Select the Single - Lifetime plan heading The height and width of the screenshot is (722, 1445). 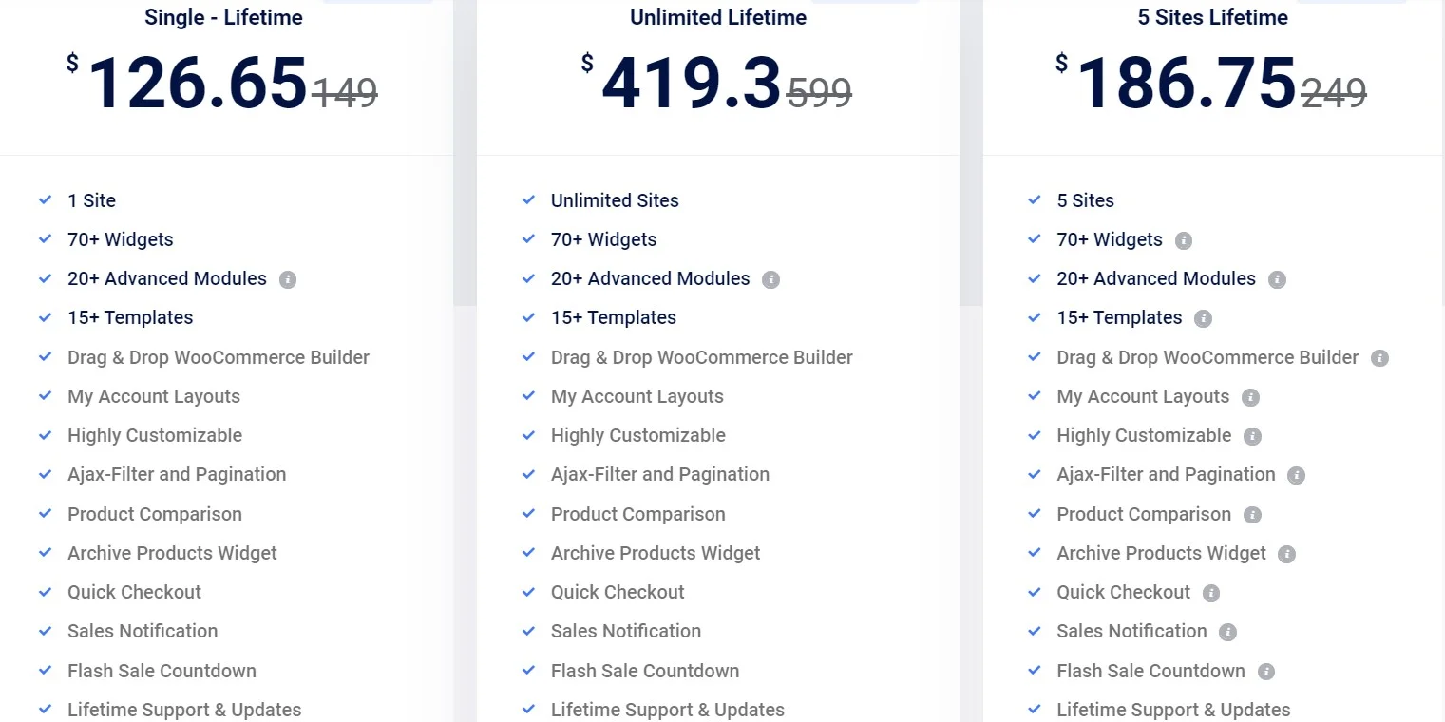tap(224, 17)
